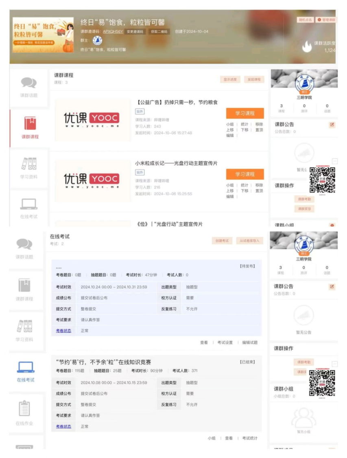Click the exam title "节约'易'行，不予余'粒'"在线知识竞赛

104,362
